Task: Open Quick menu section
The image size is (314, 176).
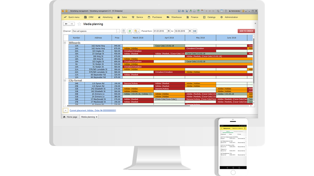Action: click(72, 17)
